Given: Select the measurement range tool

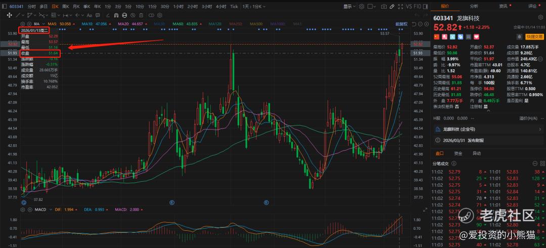Looking at the screenshot, I should pos(66,15).
